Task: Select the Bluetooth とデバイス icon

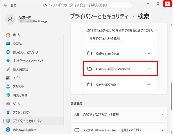Action: (8, 52)
